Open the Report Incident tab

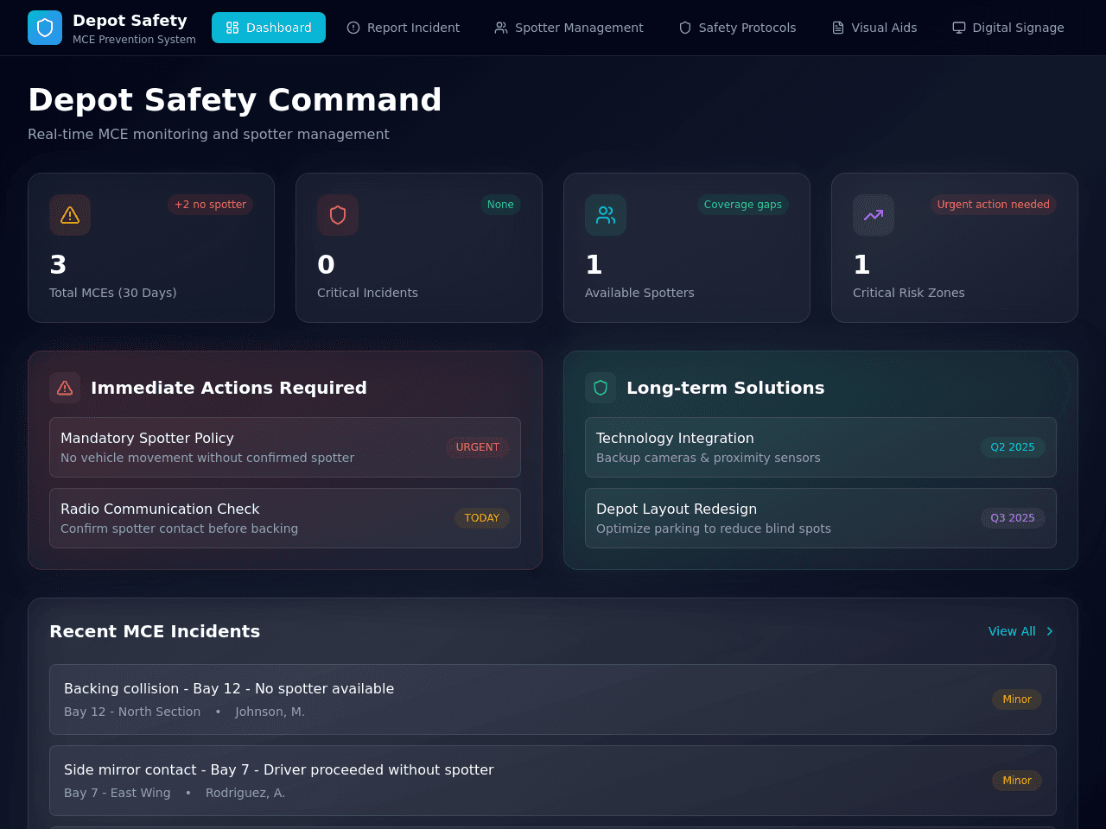(404, 28)
